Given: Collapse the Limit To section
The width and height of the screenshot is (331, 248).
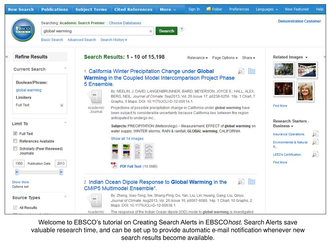Looking at the screenshot, I should click(65, 122).
